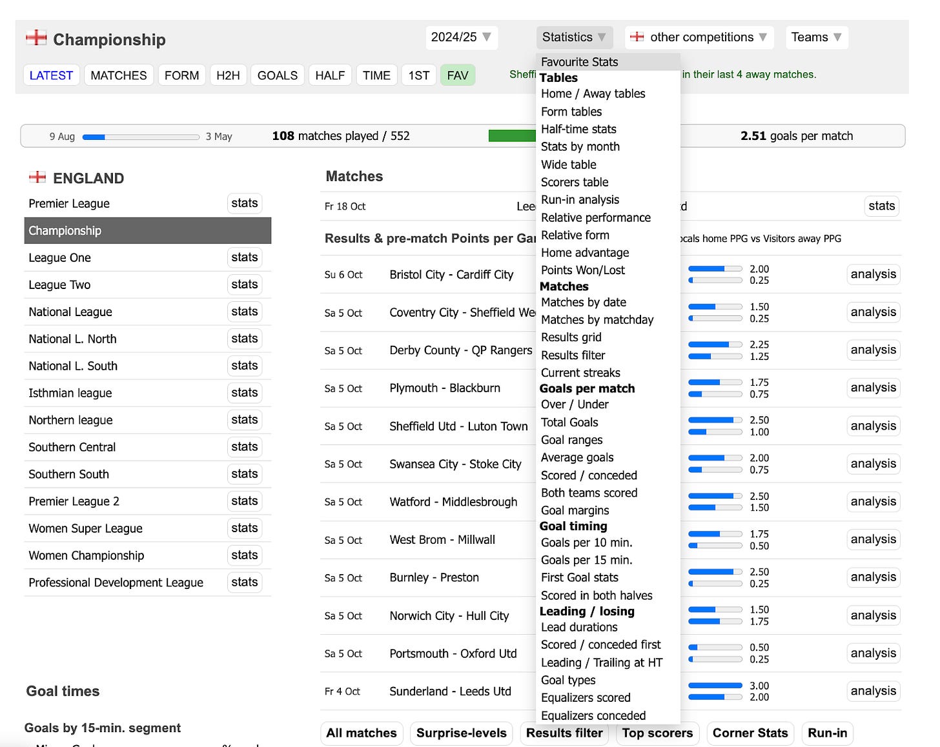The height and width of the screenshot is (747, 940).
Task: Open analysis for Sunderland - Leeds Utd
Action: click(x=873, y=691)
